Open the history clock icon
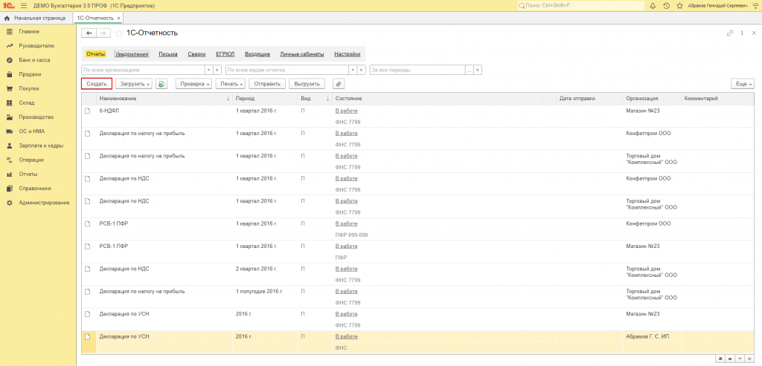Screen dimensions: 762x366 point(666,5)
